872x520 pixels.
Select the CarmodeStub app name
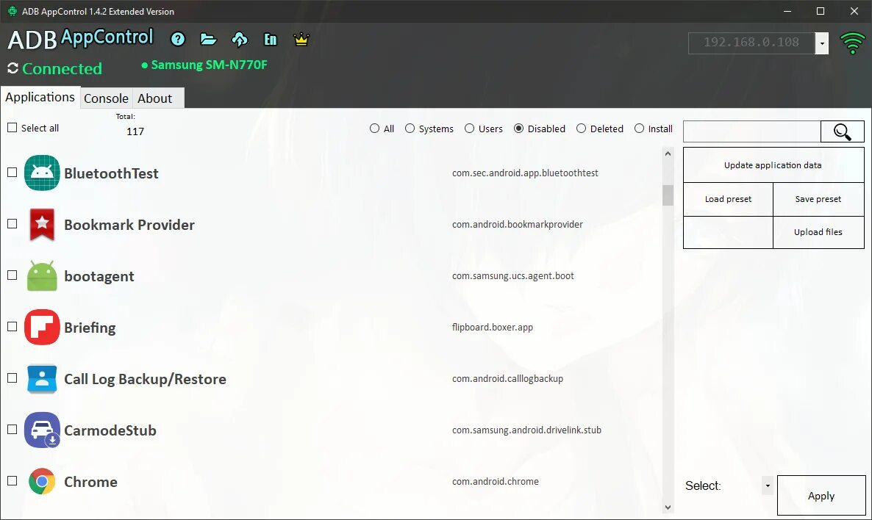110,430
